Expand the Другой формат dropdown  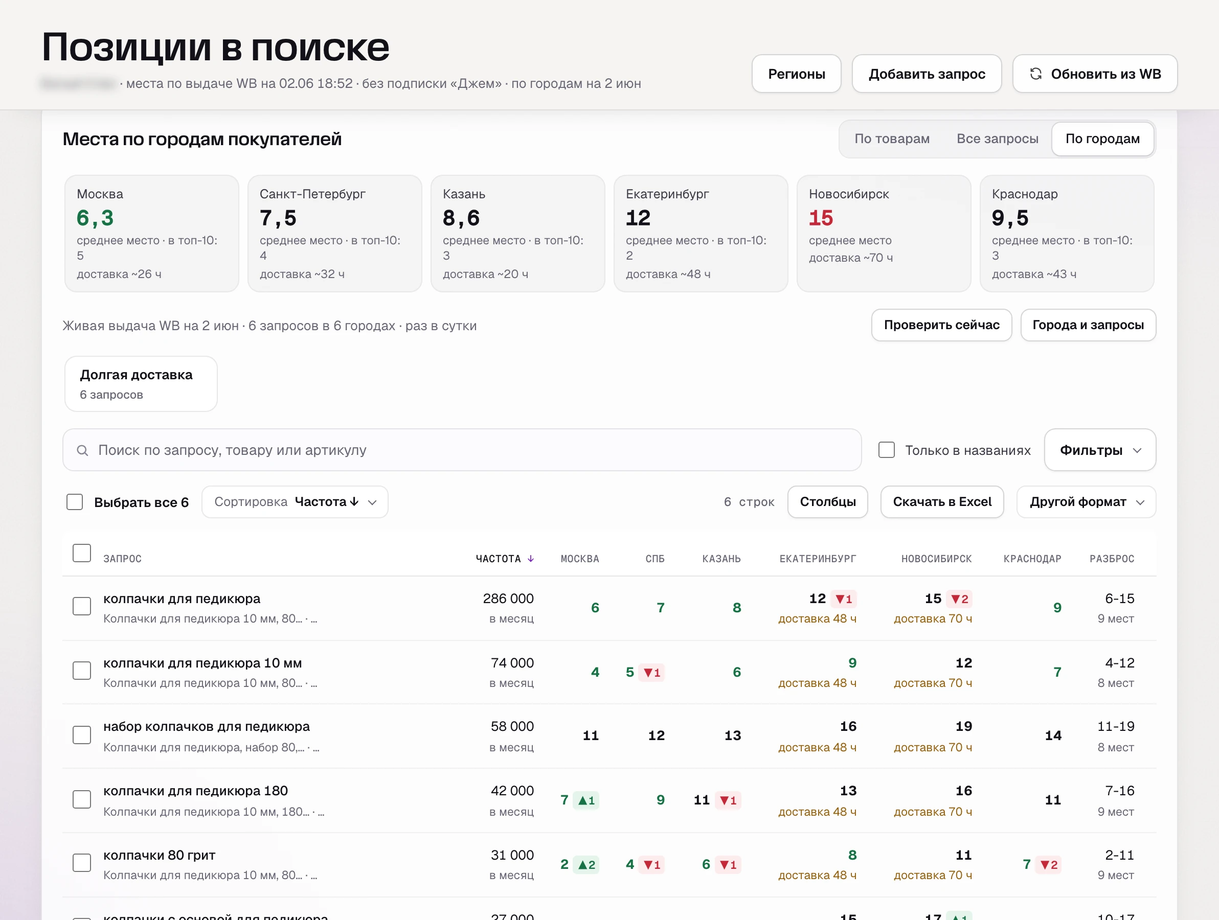pyautogui.click(x=1086, y=502)
